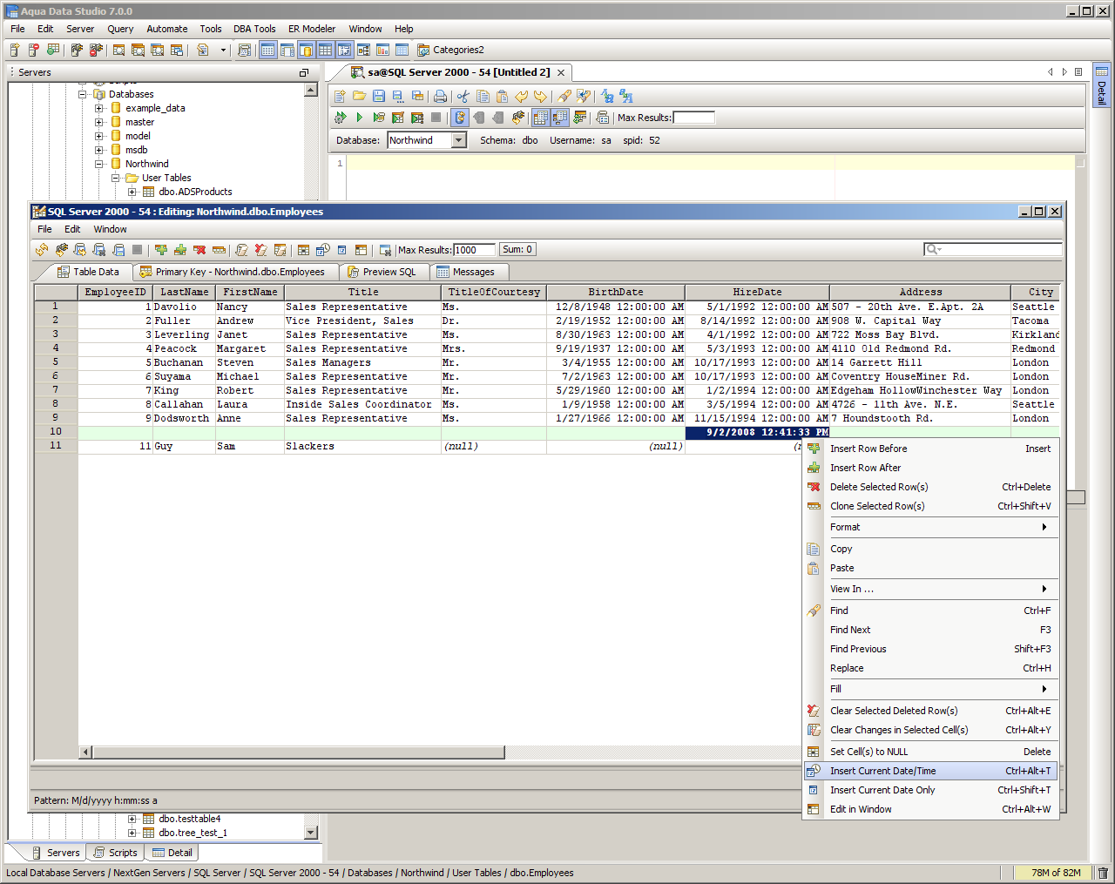Click the Undo arrow icon in the query toolbar

pyautogui.click(x=522, y=96)
